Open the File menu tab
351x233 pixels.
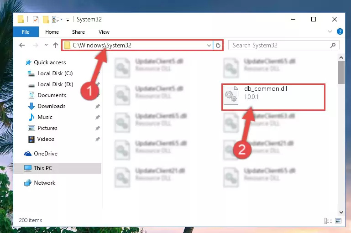tap(26, 32)
